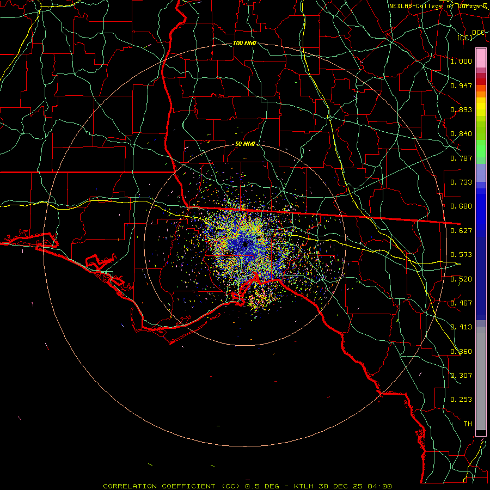490x490 pixels.
Task: Click the 0.253 color scale value
Action: point(461,400)
